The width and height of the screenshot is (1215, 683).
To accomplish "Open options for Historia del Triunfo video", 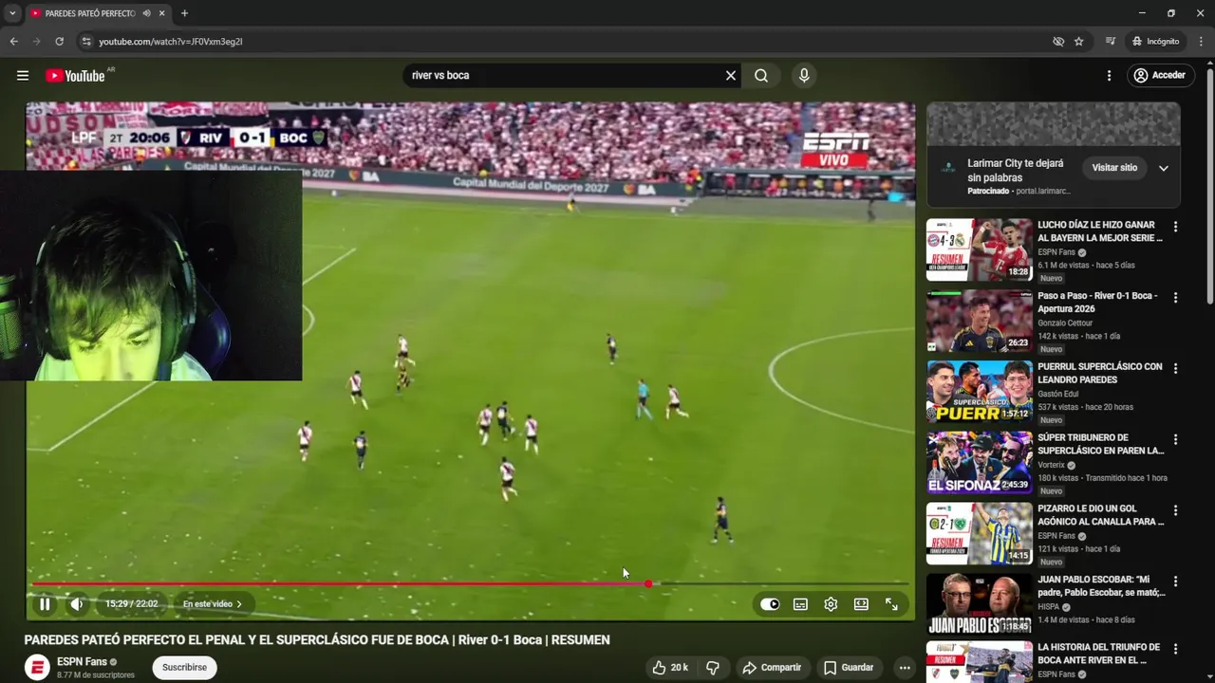I will (x=1175, y=650).
